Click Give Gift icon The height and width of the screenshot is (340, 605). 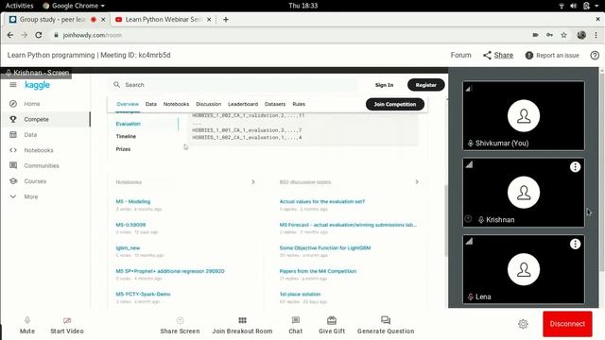(332, 320)
